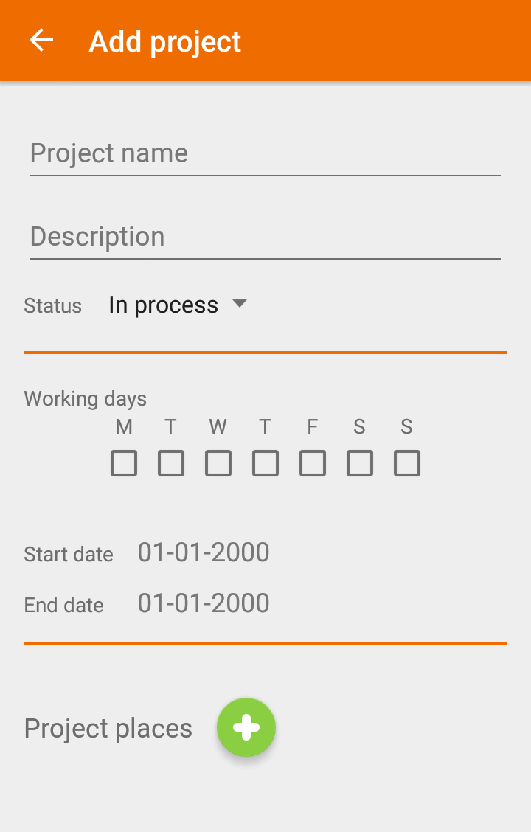Select the 'In process' status value
The height and width of the screenshot is (832, 531).
click(163, 305)
